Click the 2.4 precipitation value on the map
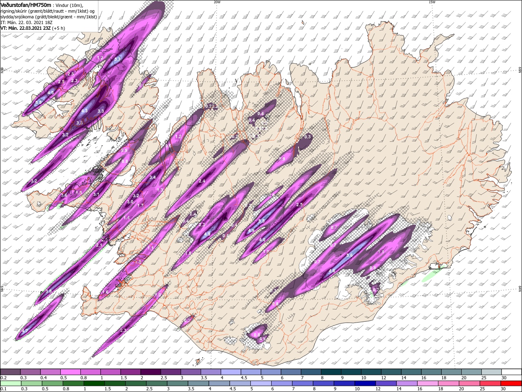The height and width of the screenshot is (392, 522). [x=201, y=181]
